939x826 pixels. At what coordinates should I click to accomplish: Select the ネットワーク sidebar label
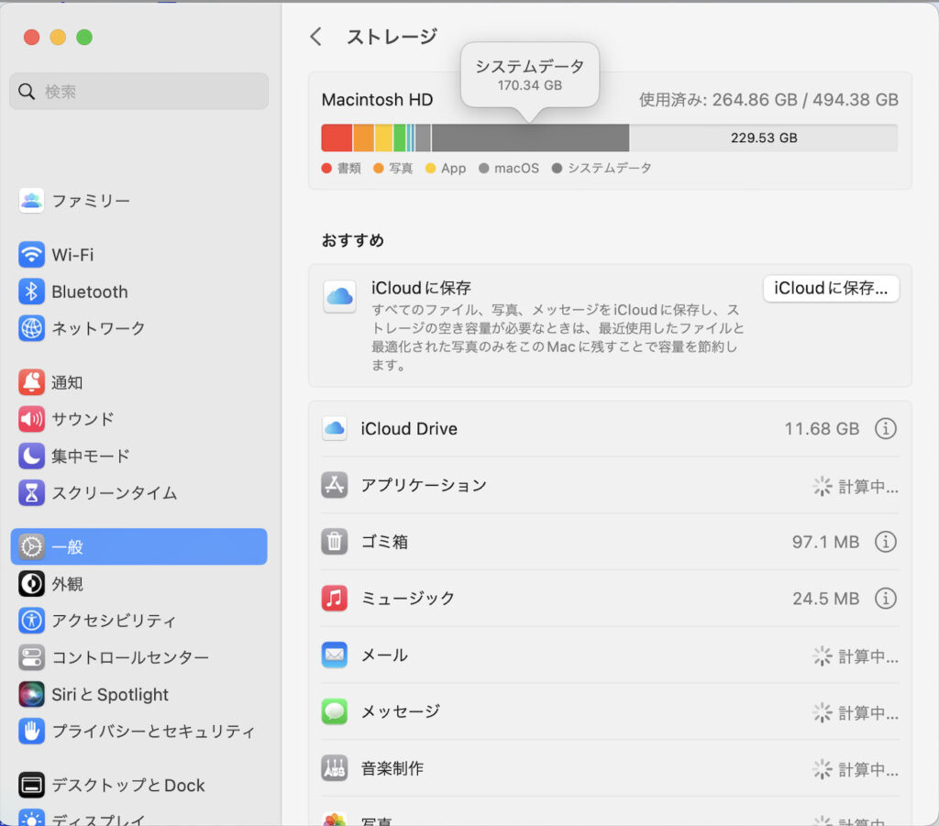(98, 328)
